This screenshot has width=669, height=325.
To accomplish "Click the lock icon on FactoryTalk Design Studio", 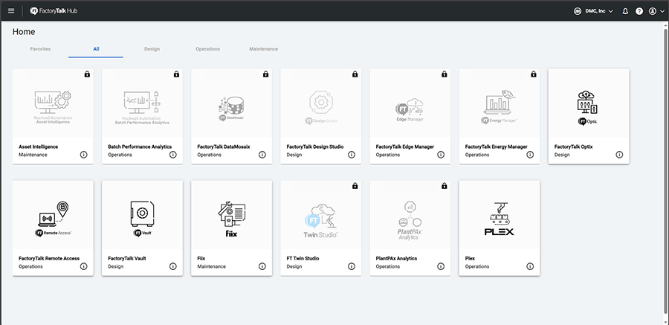I will tap(355, 74).
